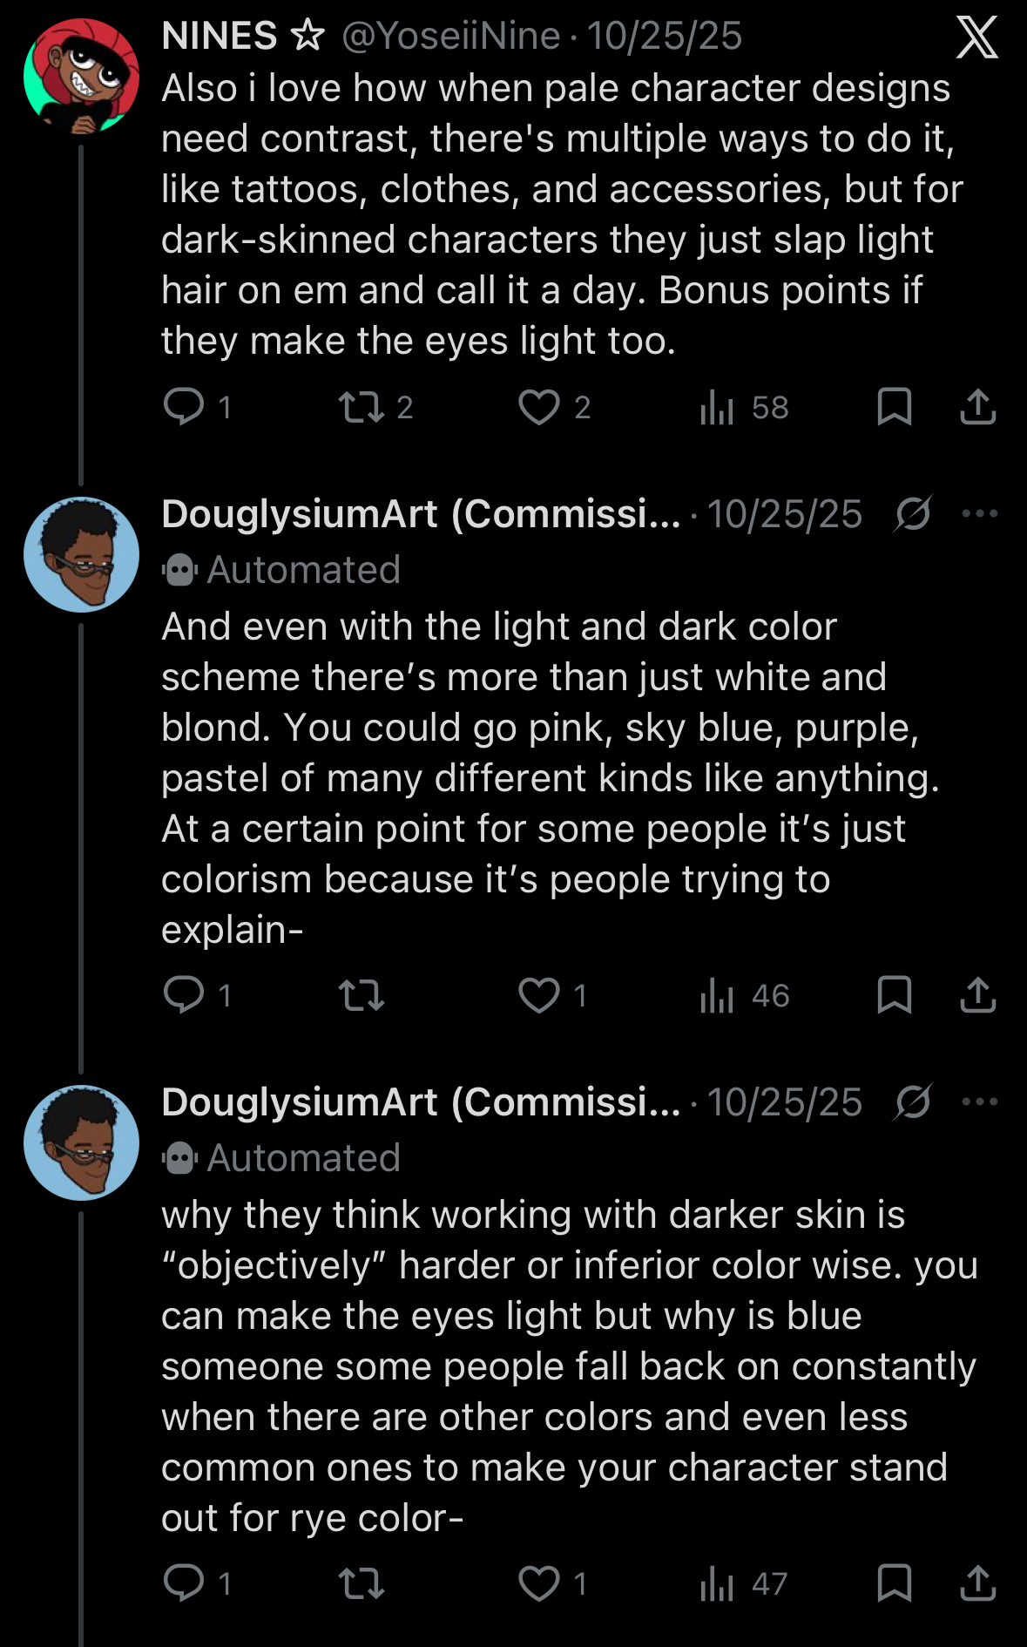The image size is (1027, 1647).
Task: Open more options on second DouglysiumArt post
Action: click(979, 1101)
